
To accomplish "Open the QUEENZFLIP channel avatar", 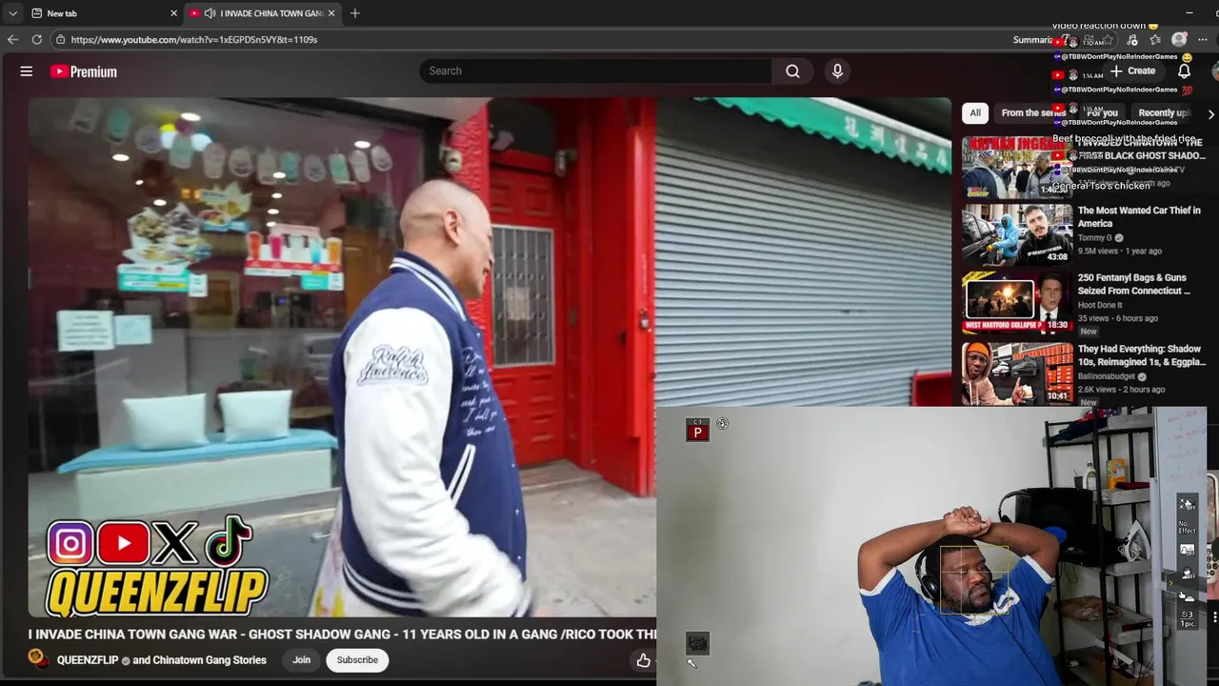I will [x=38, y=659].
